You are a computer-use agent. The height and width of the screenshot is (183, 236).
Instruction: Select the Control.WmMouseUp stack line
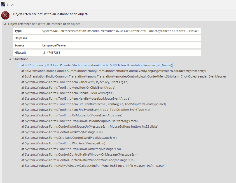(x=90, y=126)
